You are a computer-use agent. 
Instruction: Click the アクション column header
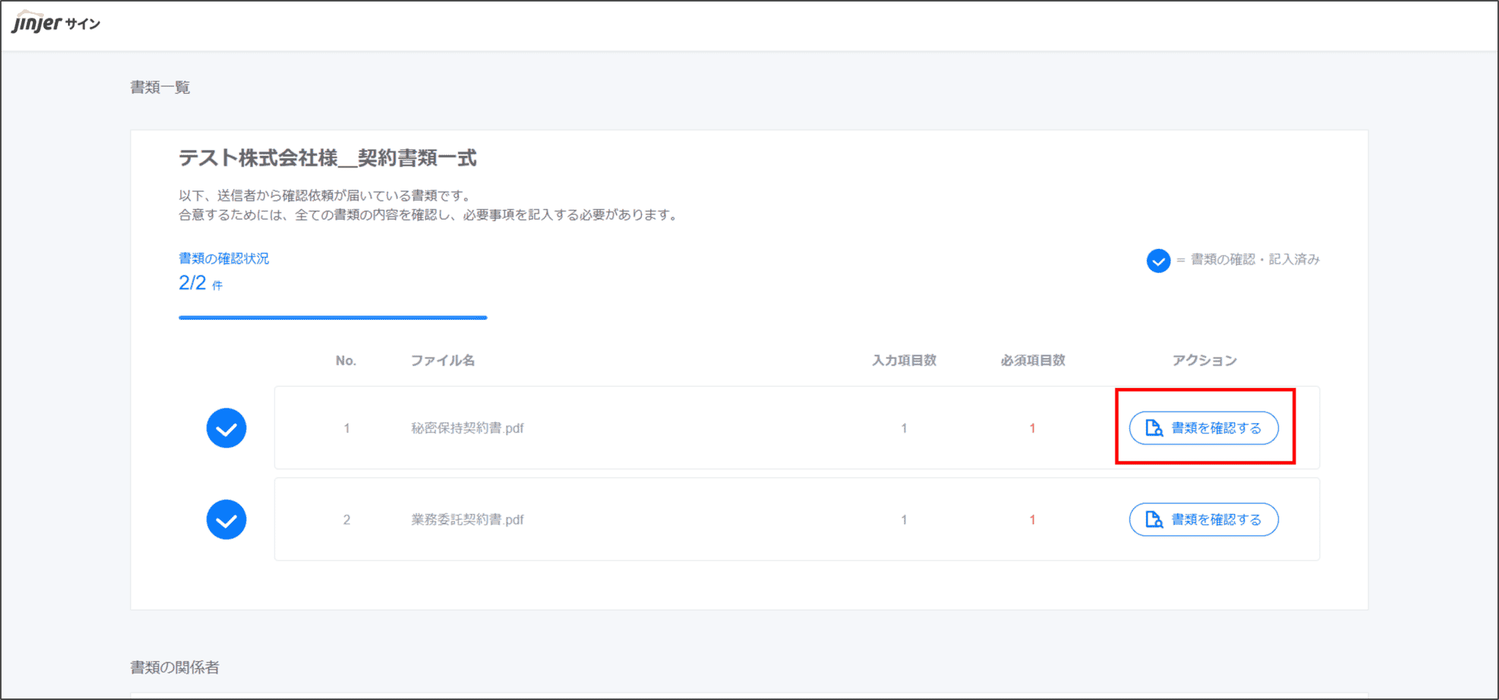1204,360
